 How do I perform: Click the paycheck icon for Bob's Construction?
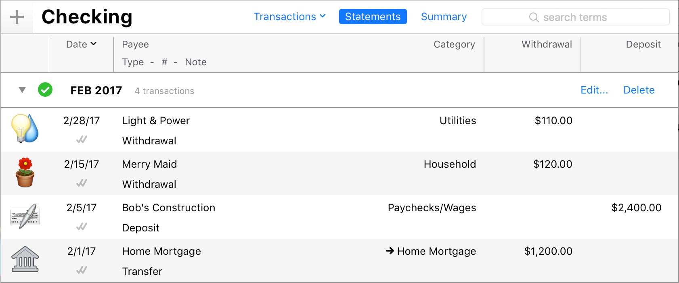(x=25, y=216)
